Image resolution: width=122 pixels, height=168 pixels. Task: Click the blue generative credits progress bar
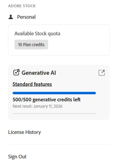(54, 93)
